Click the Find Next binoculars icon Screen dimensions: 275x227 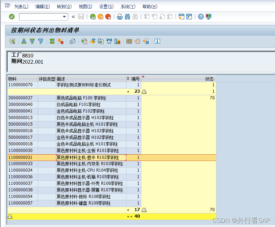[x=135, y=17]
